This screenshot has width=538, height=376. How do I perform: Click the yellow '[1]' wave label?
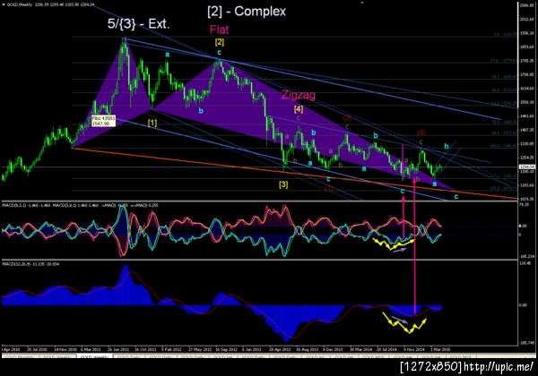click(x=152, y=123)
